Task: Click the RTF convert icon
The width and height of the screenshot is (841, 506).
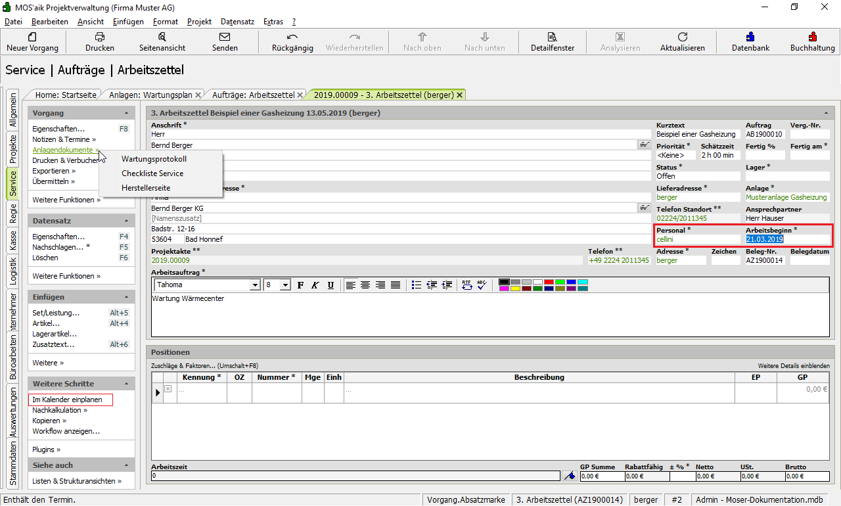Action: tap(466, 285)
